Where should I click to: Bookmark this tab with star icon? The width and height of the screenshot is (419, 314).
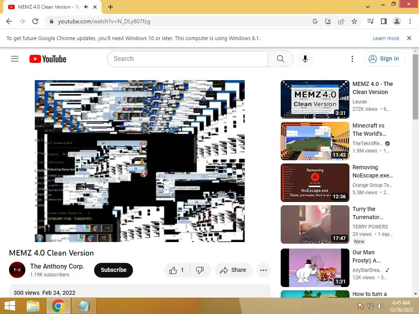click(x=354, y=21)
